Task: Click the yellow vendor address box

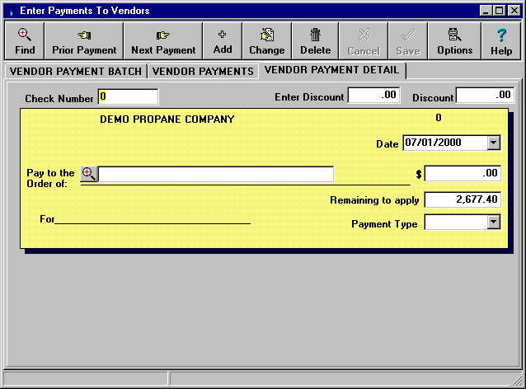Action: point(146,200)
